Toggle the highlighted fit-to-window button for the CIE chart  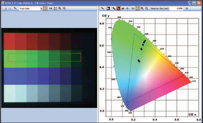(138, 8)
